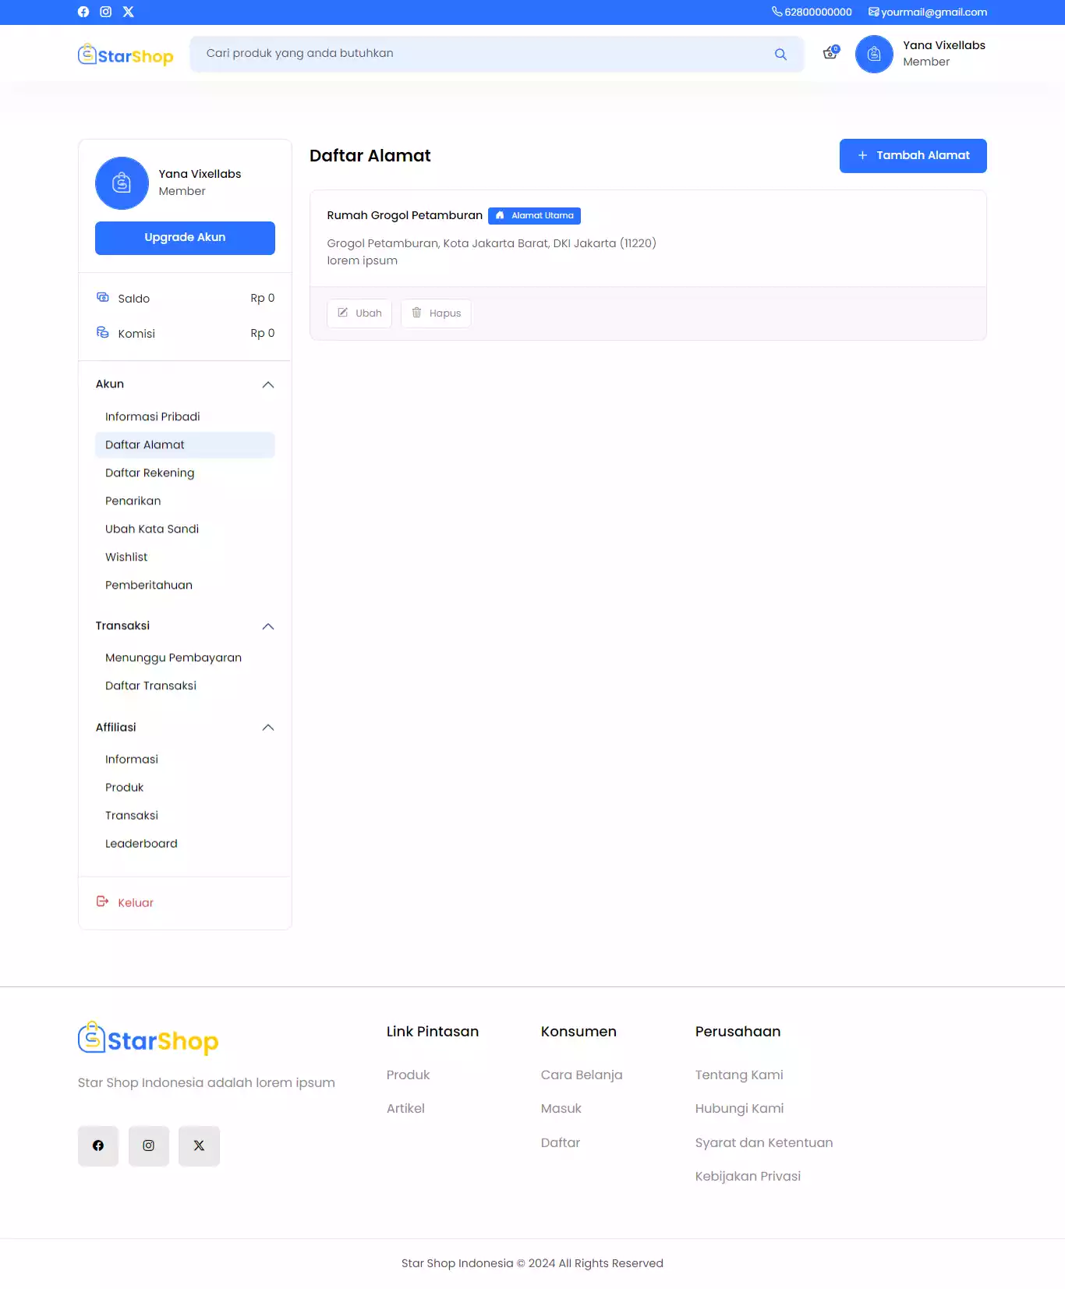Image resolution: width=1065 pixels, height=1289 pixels.
Task: Focus the product search input field
Action: [483, 54]
